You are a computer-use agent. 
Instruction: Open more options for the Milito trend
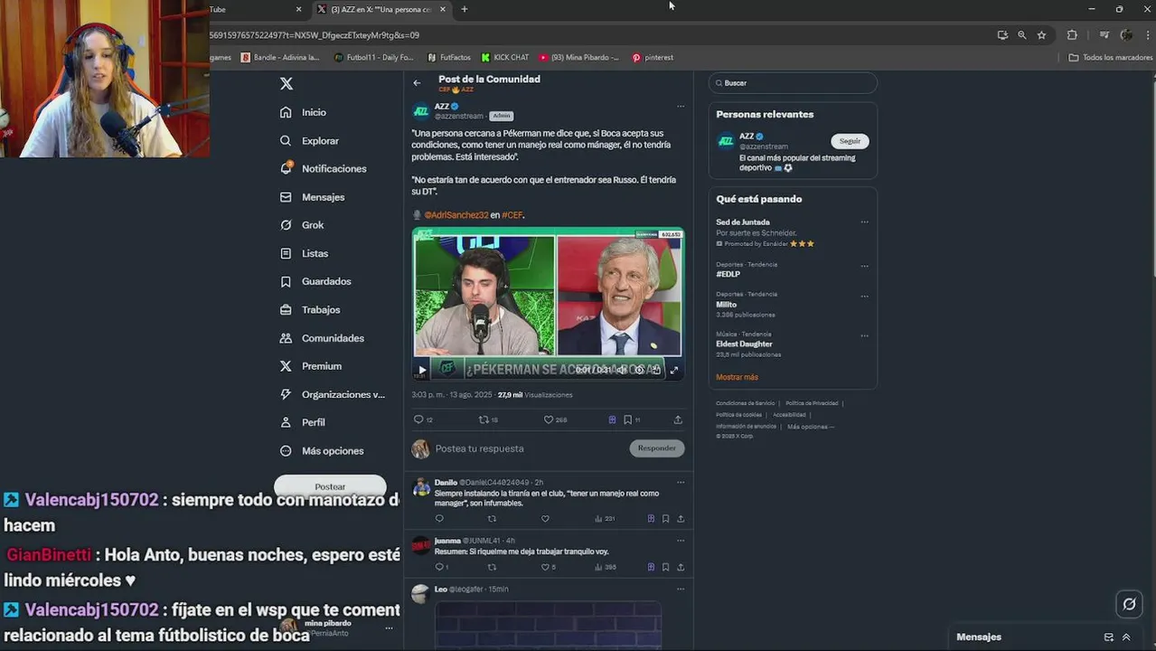pos(864,296)
